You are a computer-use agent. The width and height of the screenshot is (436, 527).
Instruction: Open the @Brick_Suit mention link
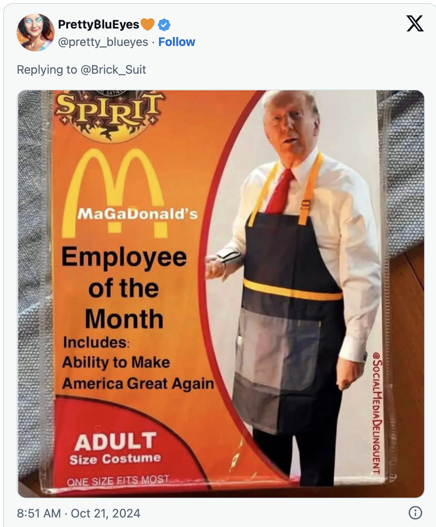tap(113, 70)
